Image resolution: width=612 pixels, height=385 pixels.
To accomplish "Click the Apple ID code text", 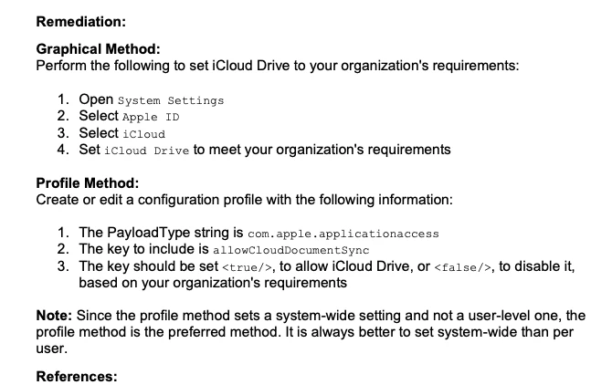I will point(151,117).
